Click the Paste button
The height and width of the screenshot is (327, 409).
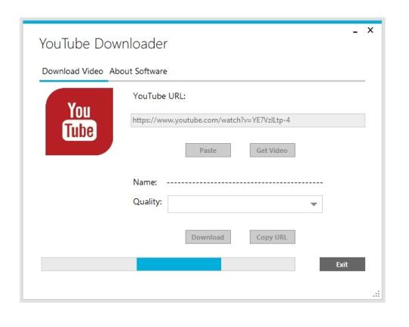[208, 150]
